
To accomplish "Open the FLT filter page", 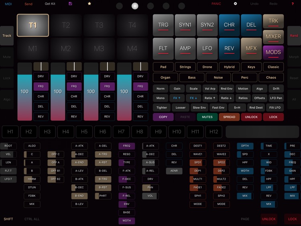I will click(x=163, y=49).
